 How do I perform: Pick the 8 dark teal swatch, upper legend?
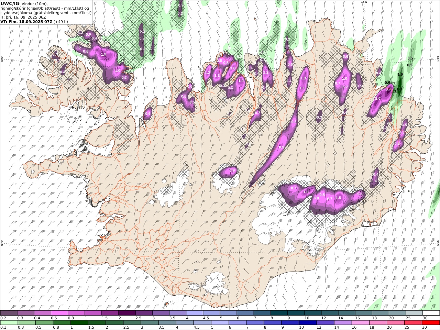(x=279, y=313)
